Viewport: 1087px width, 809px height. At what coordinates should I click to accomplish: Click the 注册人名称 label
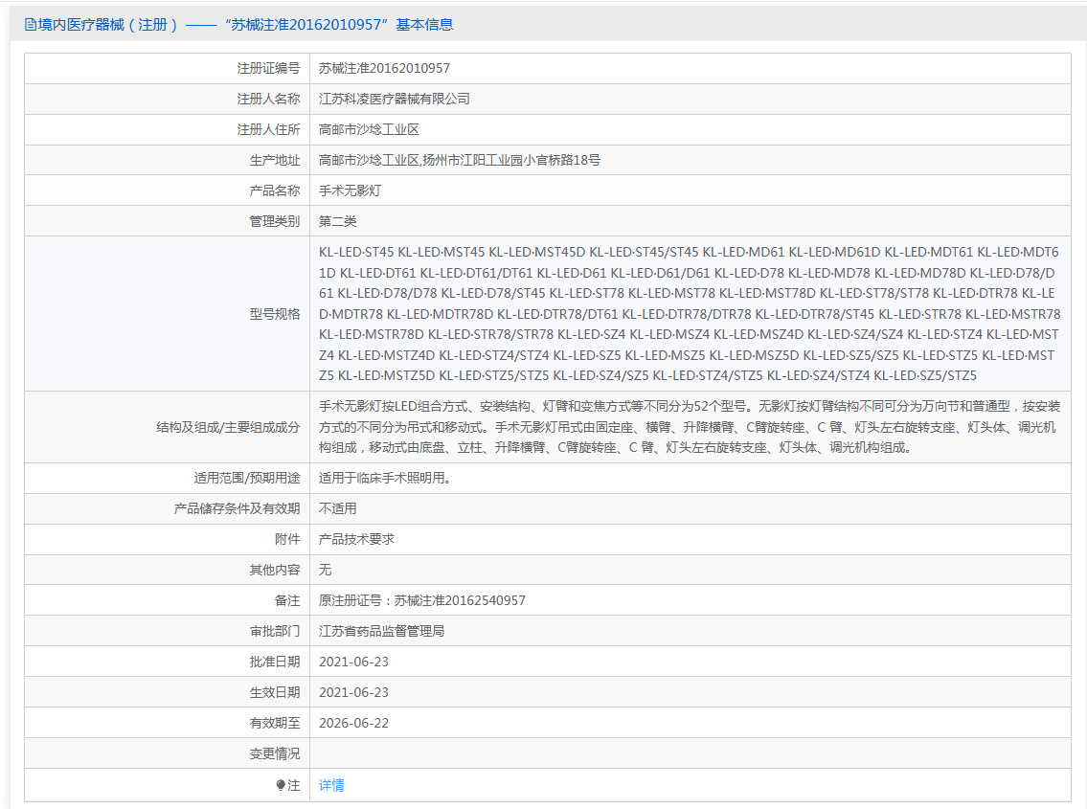[x=268, y=100]
